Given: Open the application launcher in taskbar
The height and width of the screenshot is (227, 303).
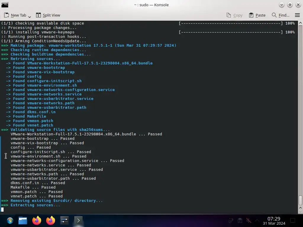Looking at the screenshot, I should (10, 220).
